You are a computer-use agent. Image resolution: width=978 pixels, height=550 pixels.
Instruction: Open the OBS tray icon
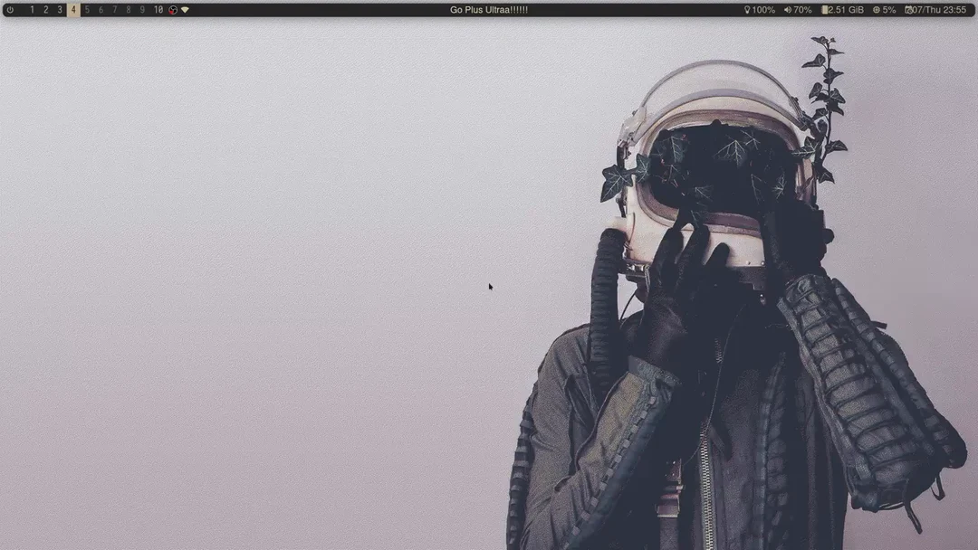pyautogui.click(x=171, y=9)
